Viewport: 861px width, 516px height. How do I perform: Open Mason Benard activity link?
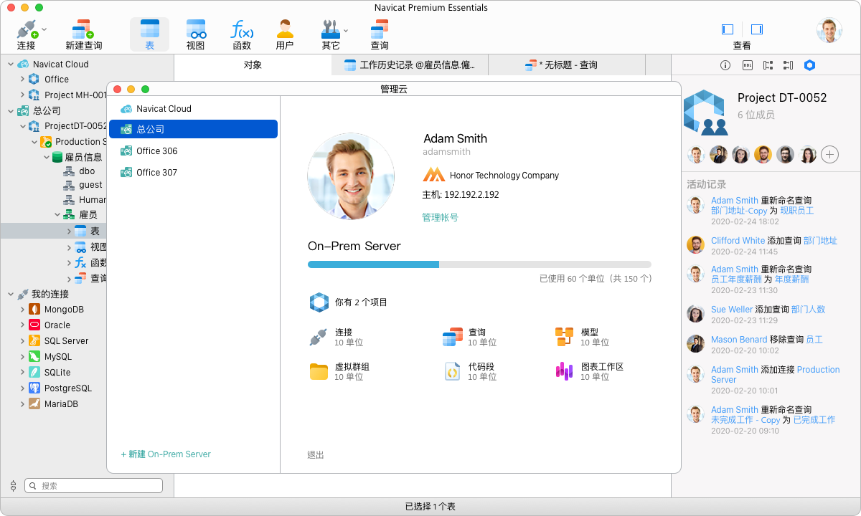tap(739, 340)
